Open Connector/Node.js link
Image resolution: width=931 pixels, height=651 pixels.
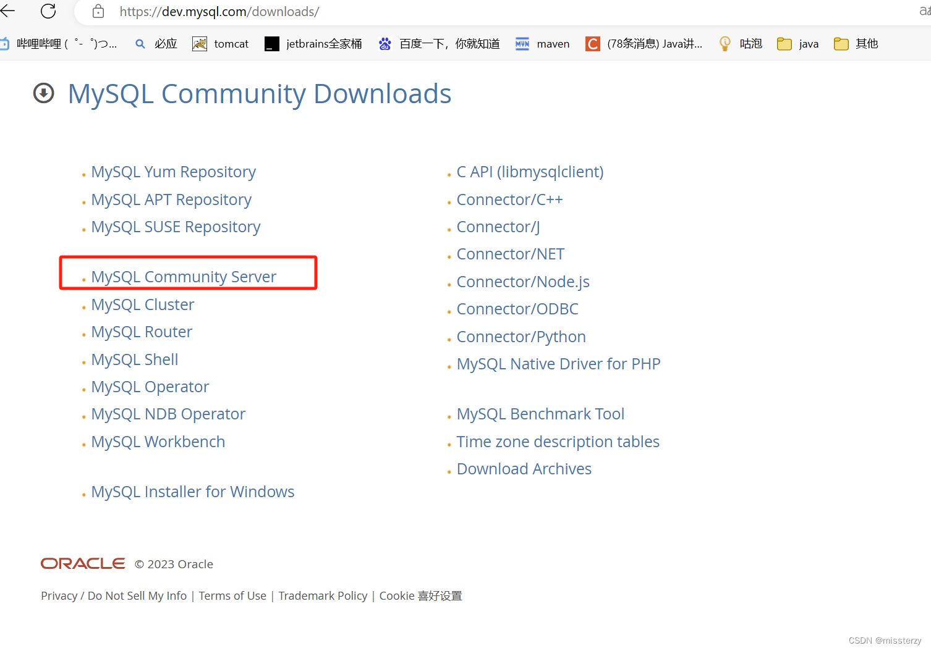click(523, 282)
